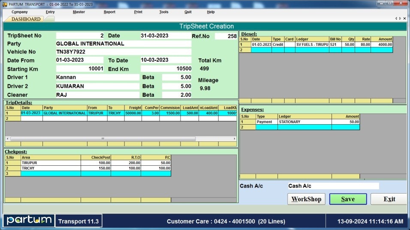Select the Driver 1 field Kannan
This screenshot has width=410, height=230.
pos(97,77)
